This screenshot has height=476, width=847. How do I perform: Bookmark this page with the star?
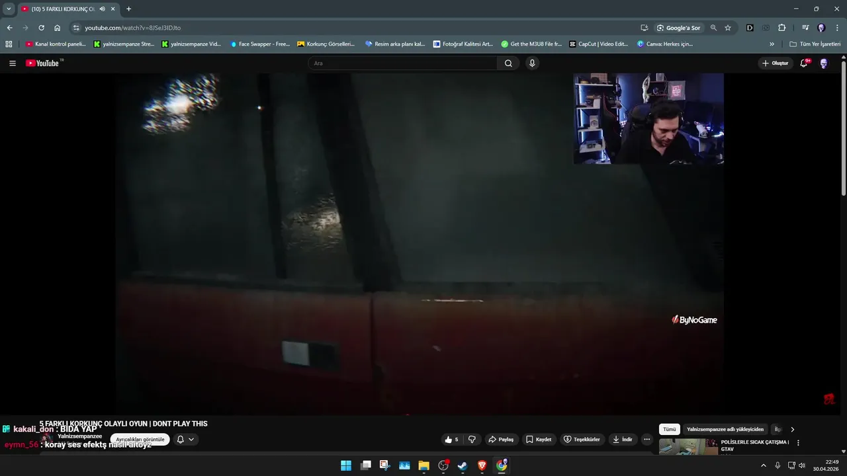(728, 28)
